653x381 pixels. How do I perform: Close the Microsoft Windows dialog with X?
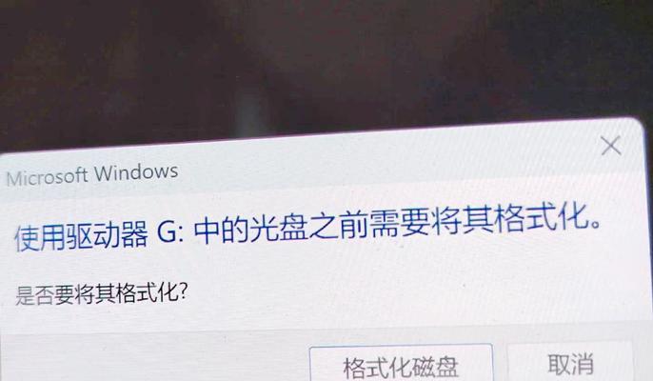point(611,146)
